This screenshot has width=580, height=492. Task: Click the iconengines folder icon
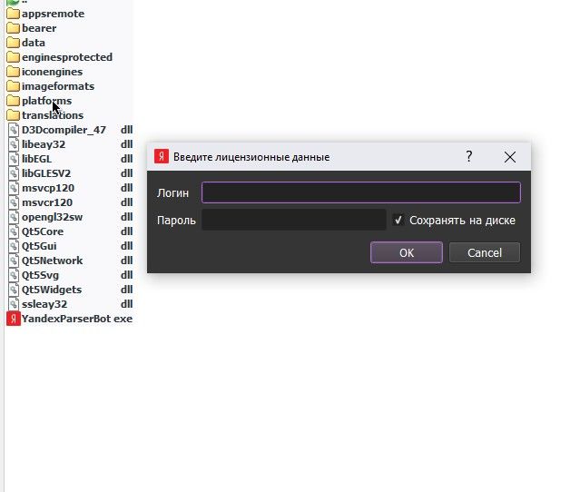[x=13, y=72]
